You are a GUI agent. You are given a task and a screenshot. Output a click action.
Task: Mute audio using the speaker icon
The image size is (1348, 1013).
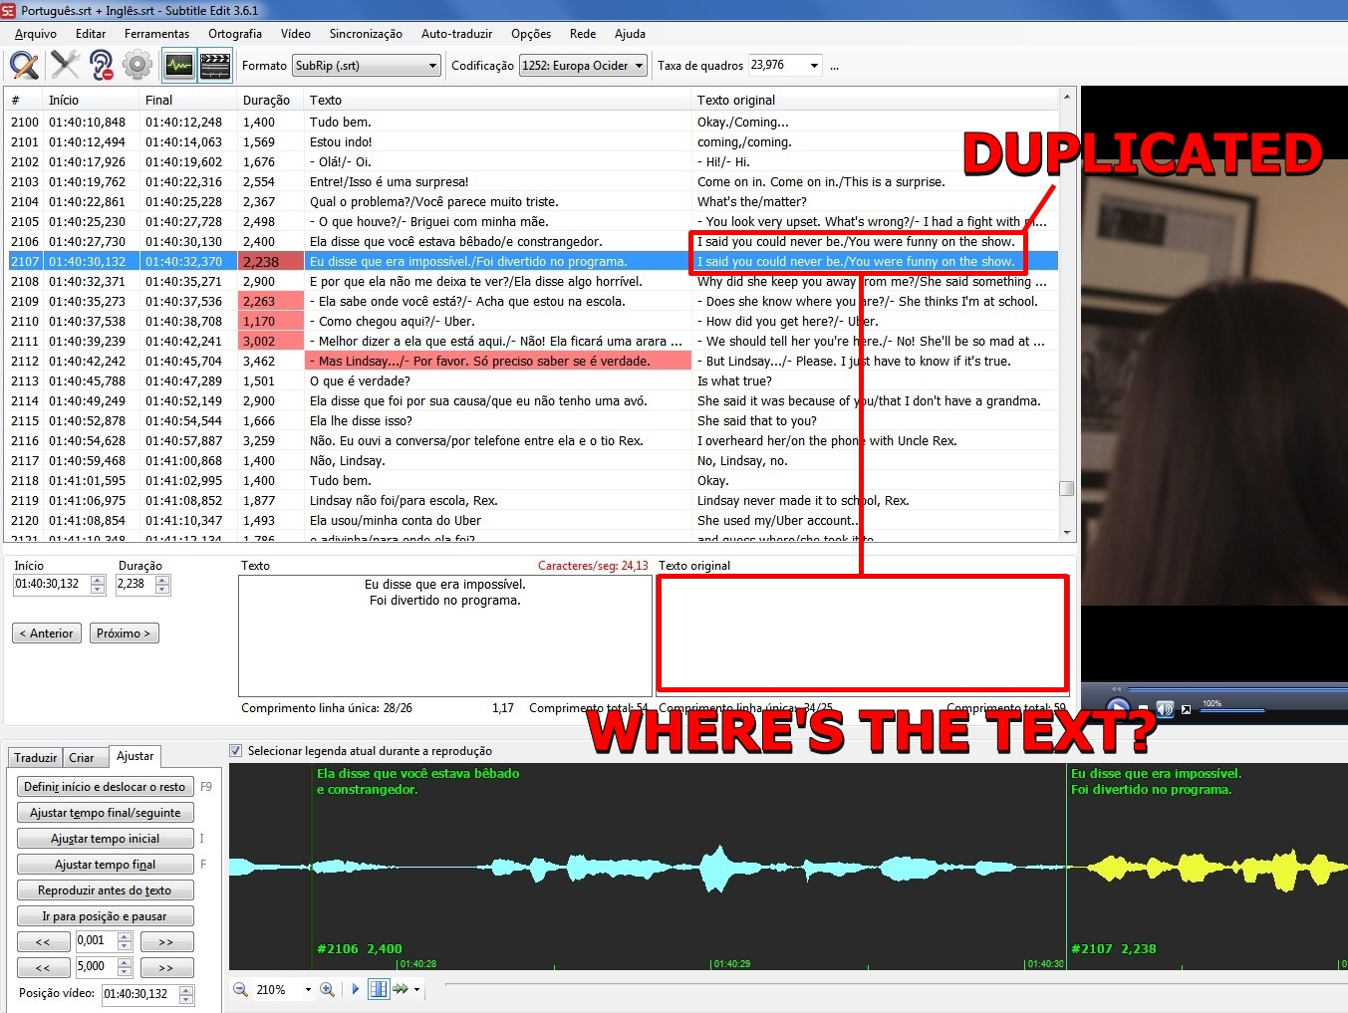[1164, 708]
